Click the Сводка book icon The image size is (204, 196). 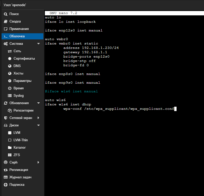(x=6, y=21)
